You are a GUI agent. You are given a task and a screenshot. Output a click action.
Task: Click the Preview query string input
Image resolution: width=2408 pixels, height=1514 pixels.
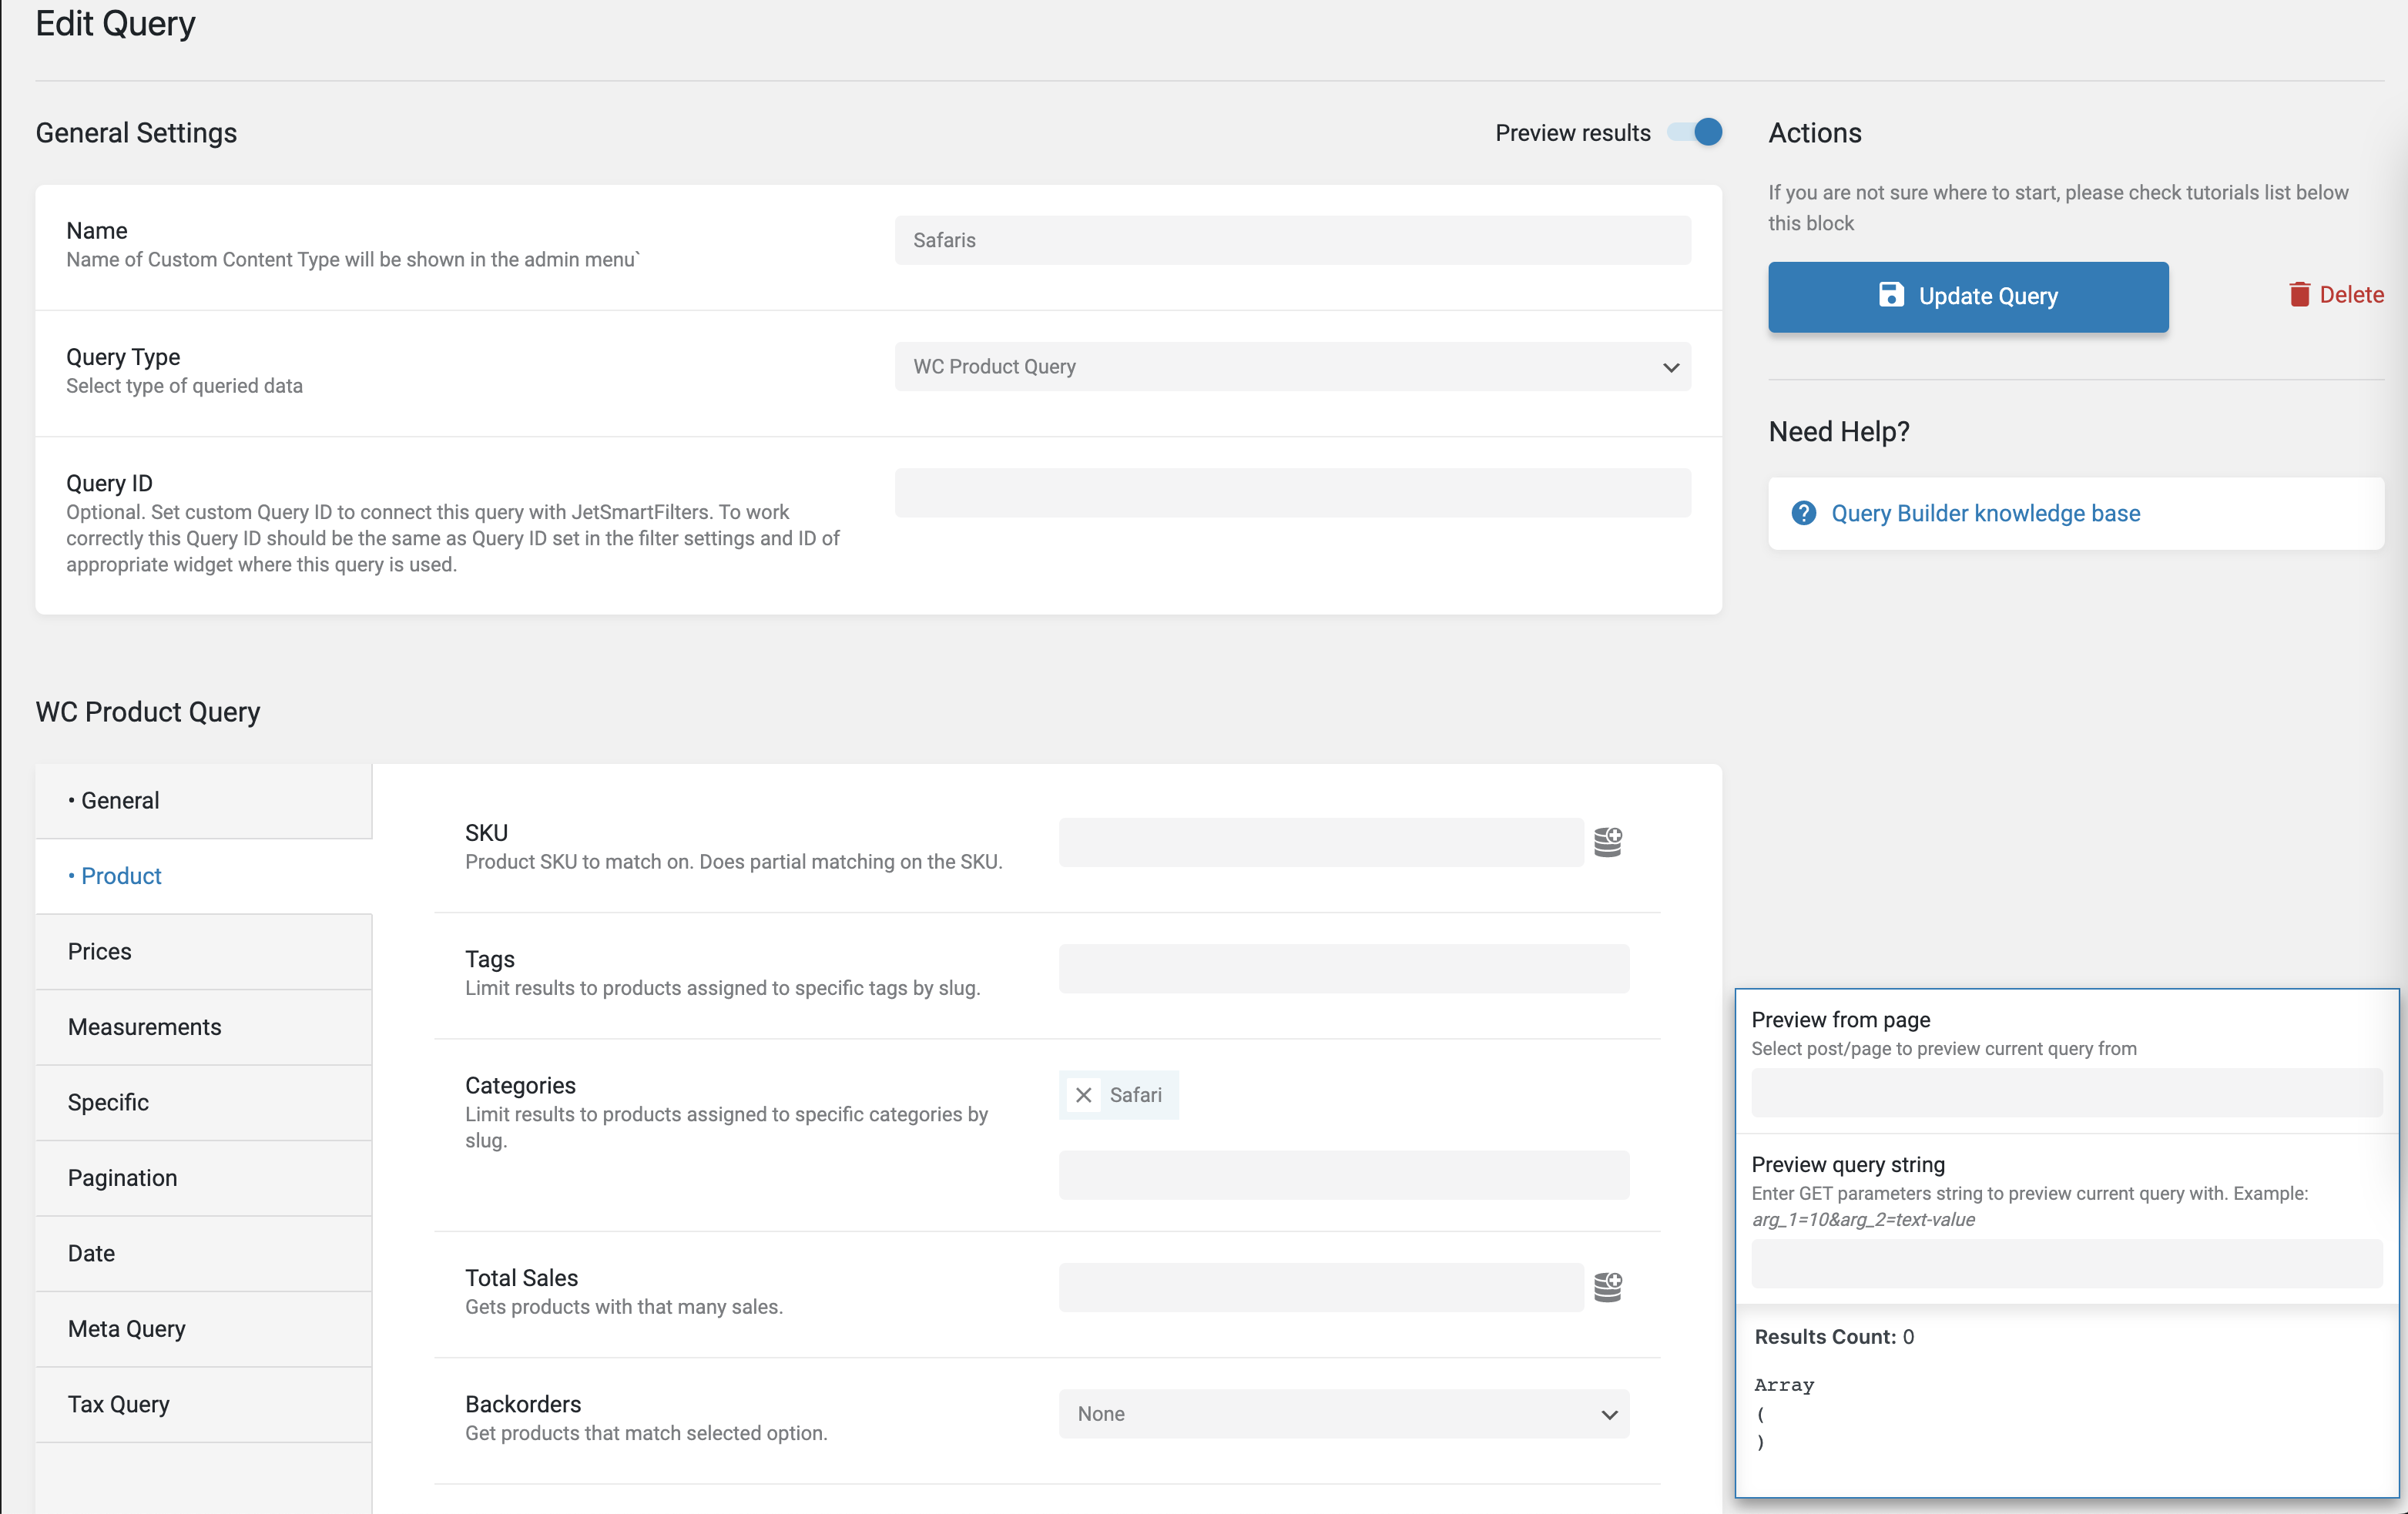[2066, 1264]
